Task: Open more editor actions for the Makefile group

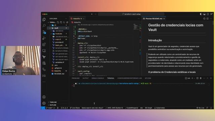Action: click(x=139, y=19)
